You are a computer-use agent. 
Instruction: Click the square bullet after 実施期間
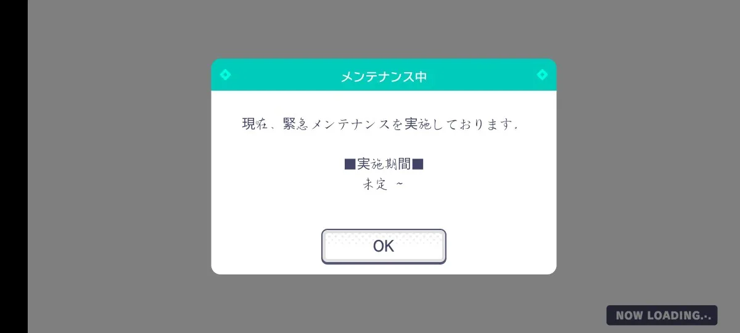pos(418,165)
